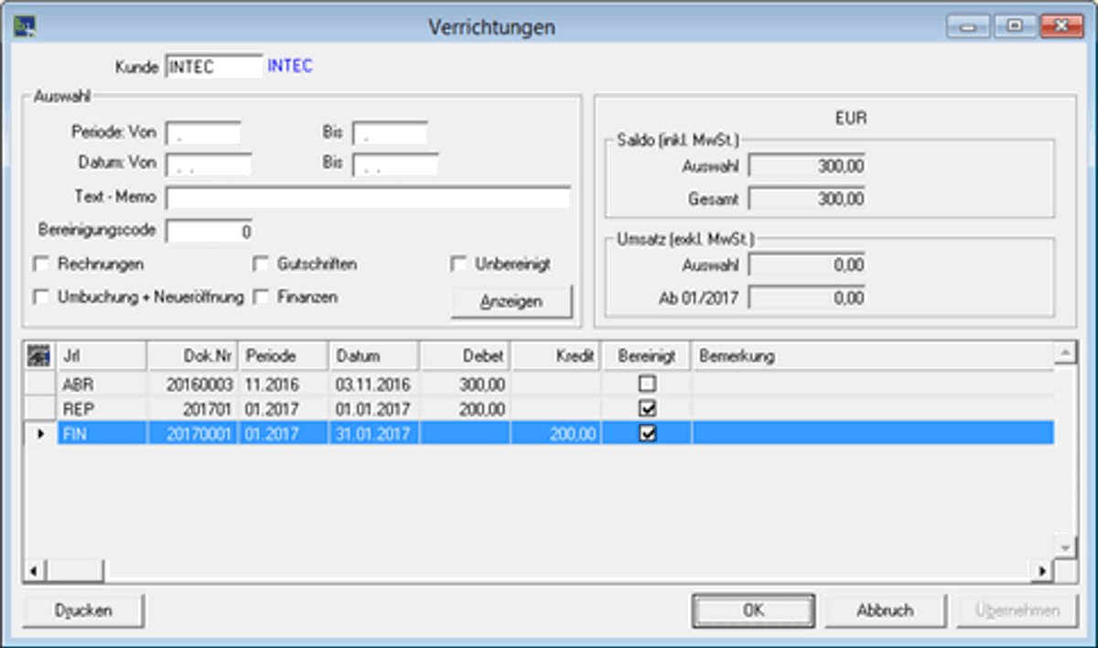Click the vertical scrollbar down arrow
This screenshot has width=1098, height=648.
(x=1065, y=546)
